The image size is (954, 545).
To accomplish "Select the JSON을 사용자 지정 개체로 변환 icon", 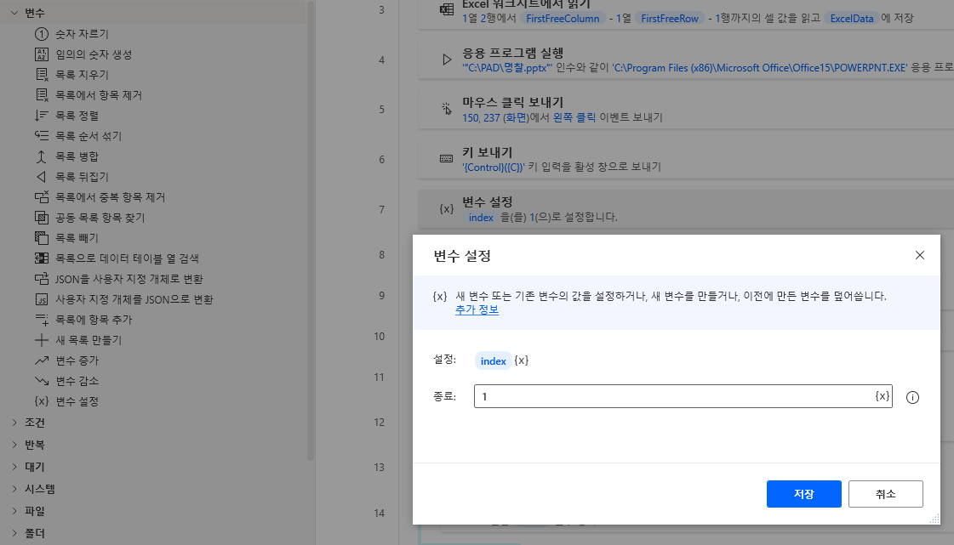I will [42, 279].
